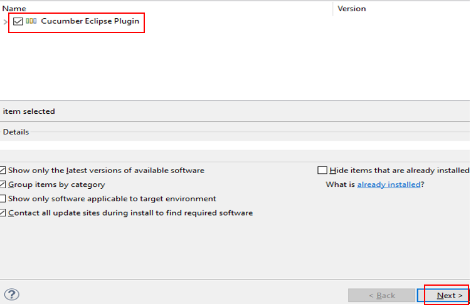
Task: Enable Show only software applicable to target environment
Action: pos(3,199)
